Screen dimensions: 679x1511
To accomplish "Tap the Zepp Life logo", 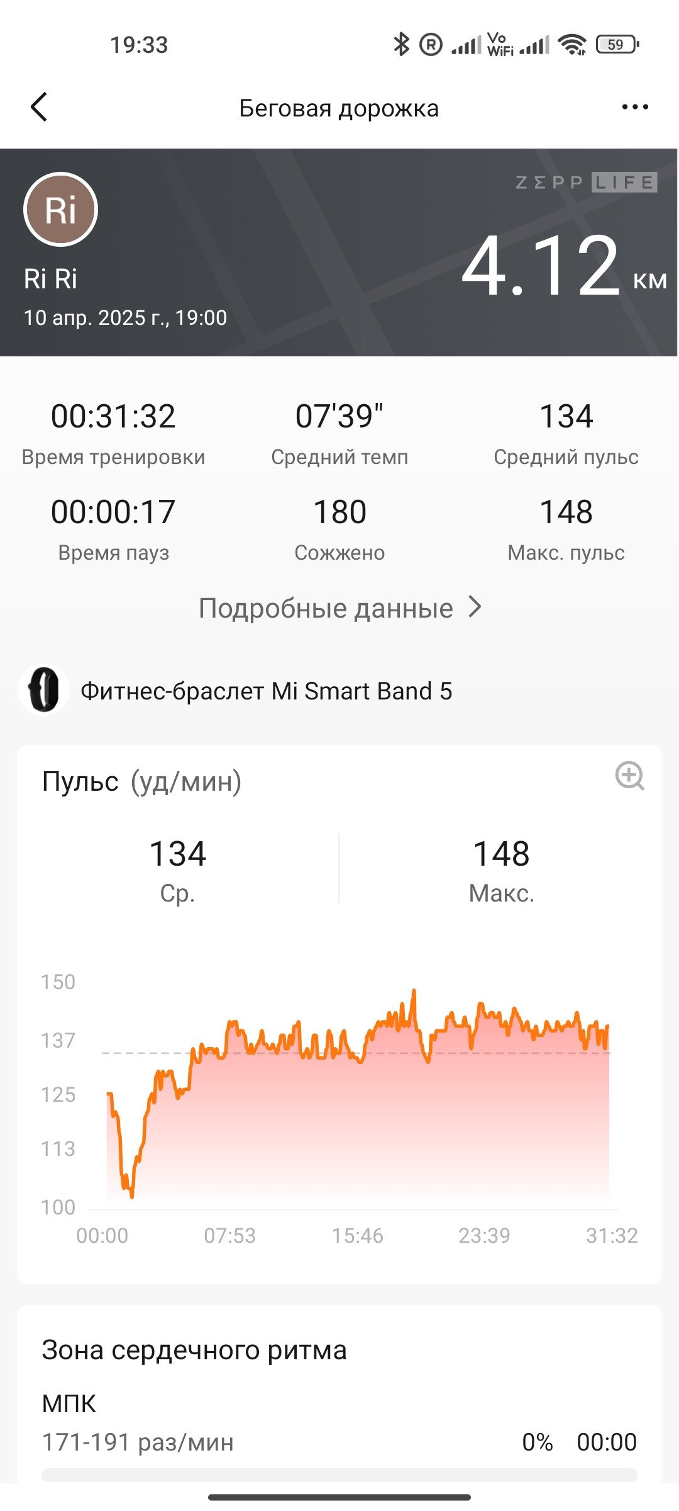I will [586, 183].
